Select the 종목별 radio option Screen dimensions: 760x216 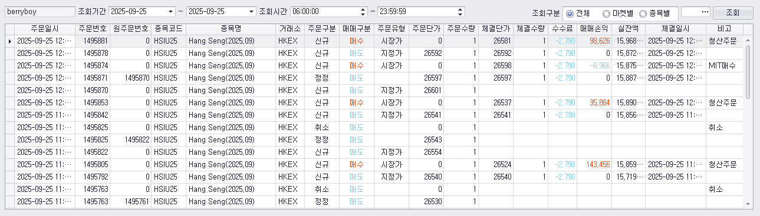pos(656,12)
